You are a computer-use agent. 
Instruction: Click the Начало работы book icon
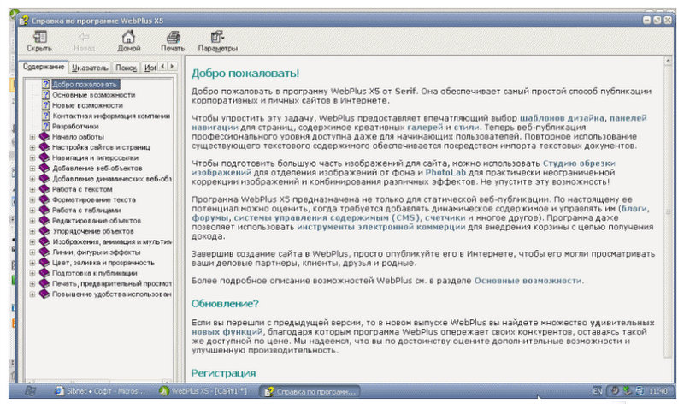(44, 136)
